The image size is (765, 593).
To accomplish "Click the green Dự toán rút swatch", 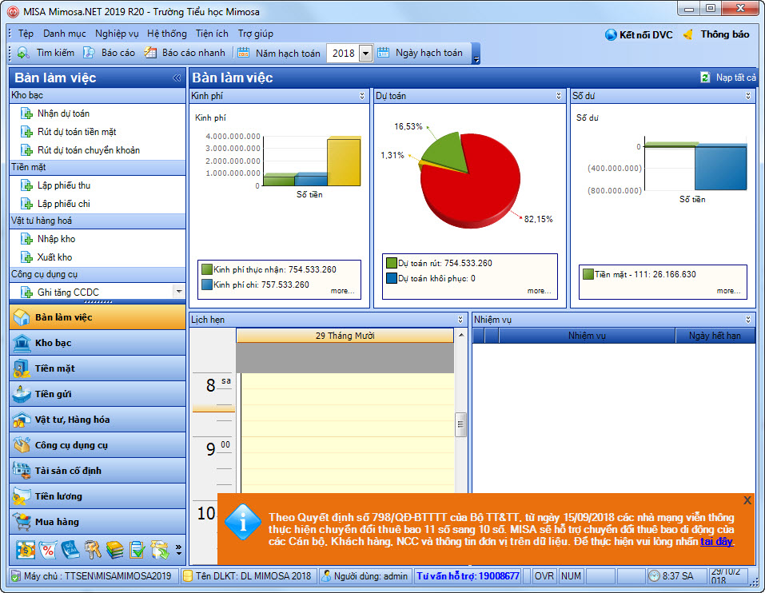I will pos(391,263).
